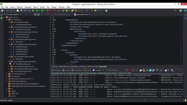The width and height of the screenshot is (187, 105).
Task: Click the Debug bug icon
Action: (37, 10)
